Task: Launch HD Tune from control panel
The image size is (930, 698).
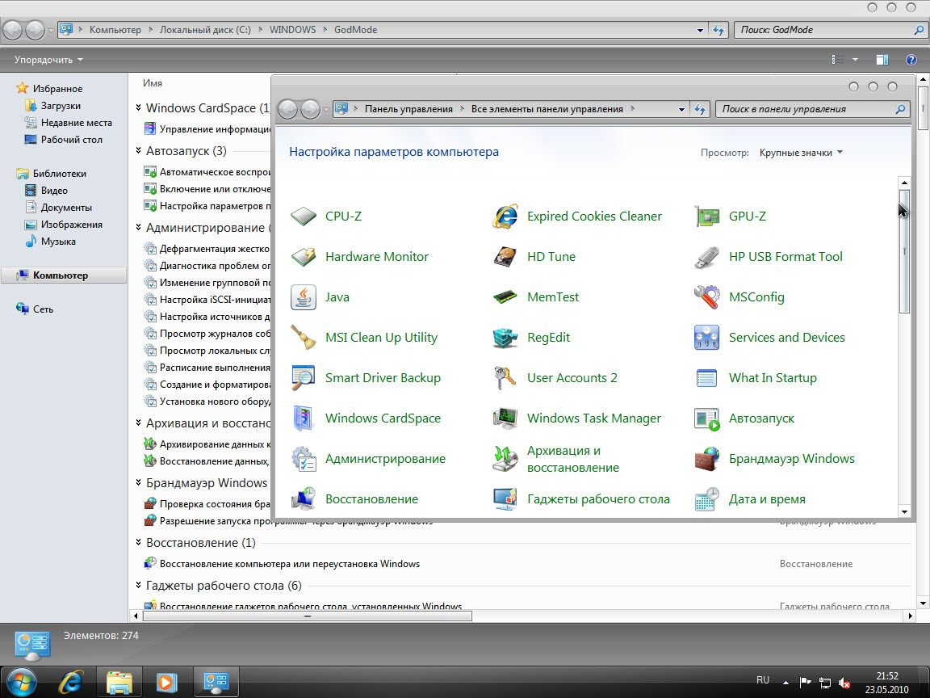Action: click(x=551, y=257)
